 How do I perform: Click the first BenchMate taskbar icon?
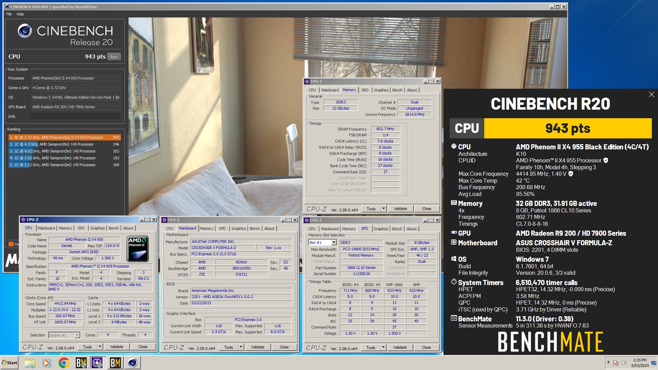(x=81, y=363)
